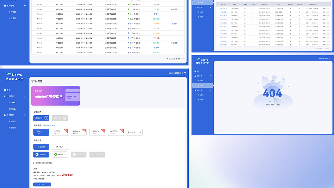The height and width of the screenshot is (188, 334).
Task: Click the 当前余量 508 条 text
Action: [49, 126]
